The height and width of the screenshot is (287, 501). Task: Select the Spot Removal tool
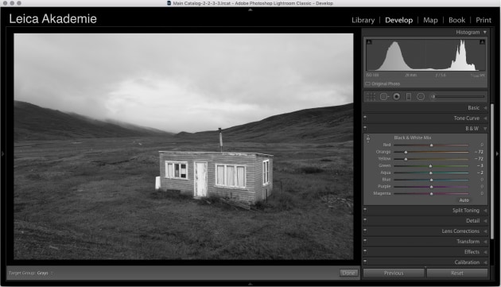[x=384, y=96]
